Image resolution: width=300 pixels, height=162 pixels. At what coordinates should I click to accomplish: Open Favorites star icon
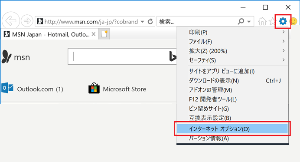point(272,21)
